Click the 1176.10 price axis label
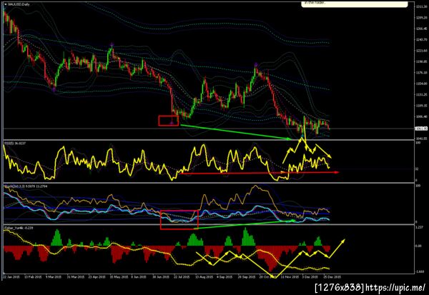This screenshot has height=295, width=429. click(x=422, y=73)
